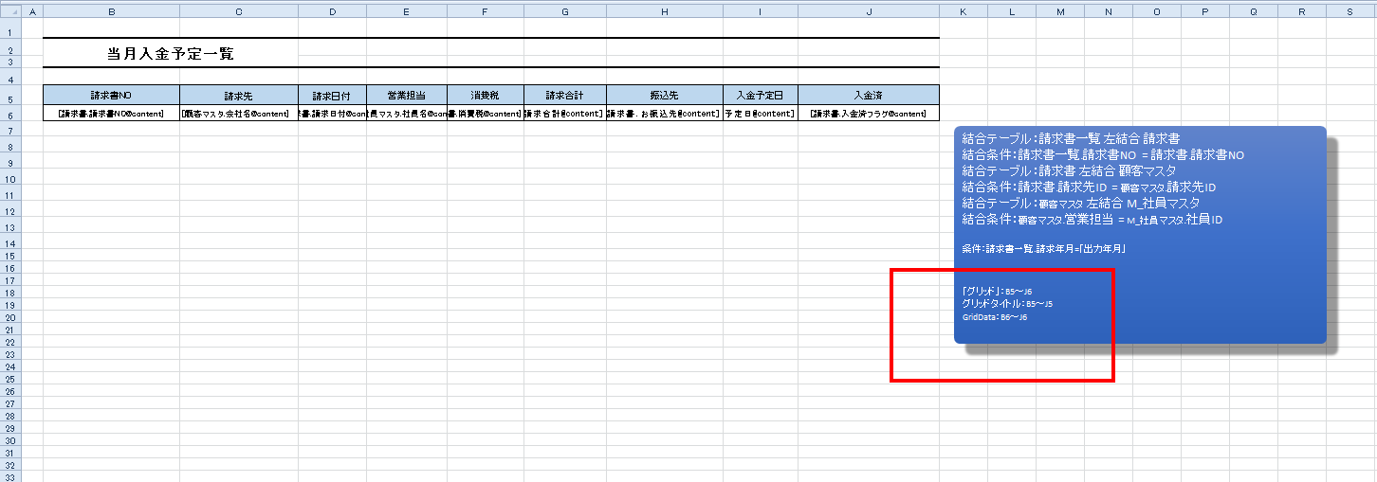Screen dimensions: 1377x482
Task: Click the 条件:請求書一覧.請求年月 line
Action: (x=1043, y=249)
